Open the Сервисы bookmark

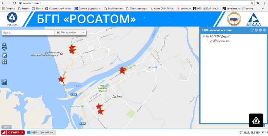9,9
